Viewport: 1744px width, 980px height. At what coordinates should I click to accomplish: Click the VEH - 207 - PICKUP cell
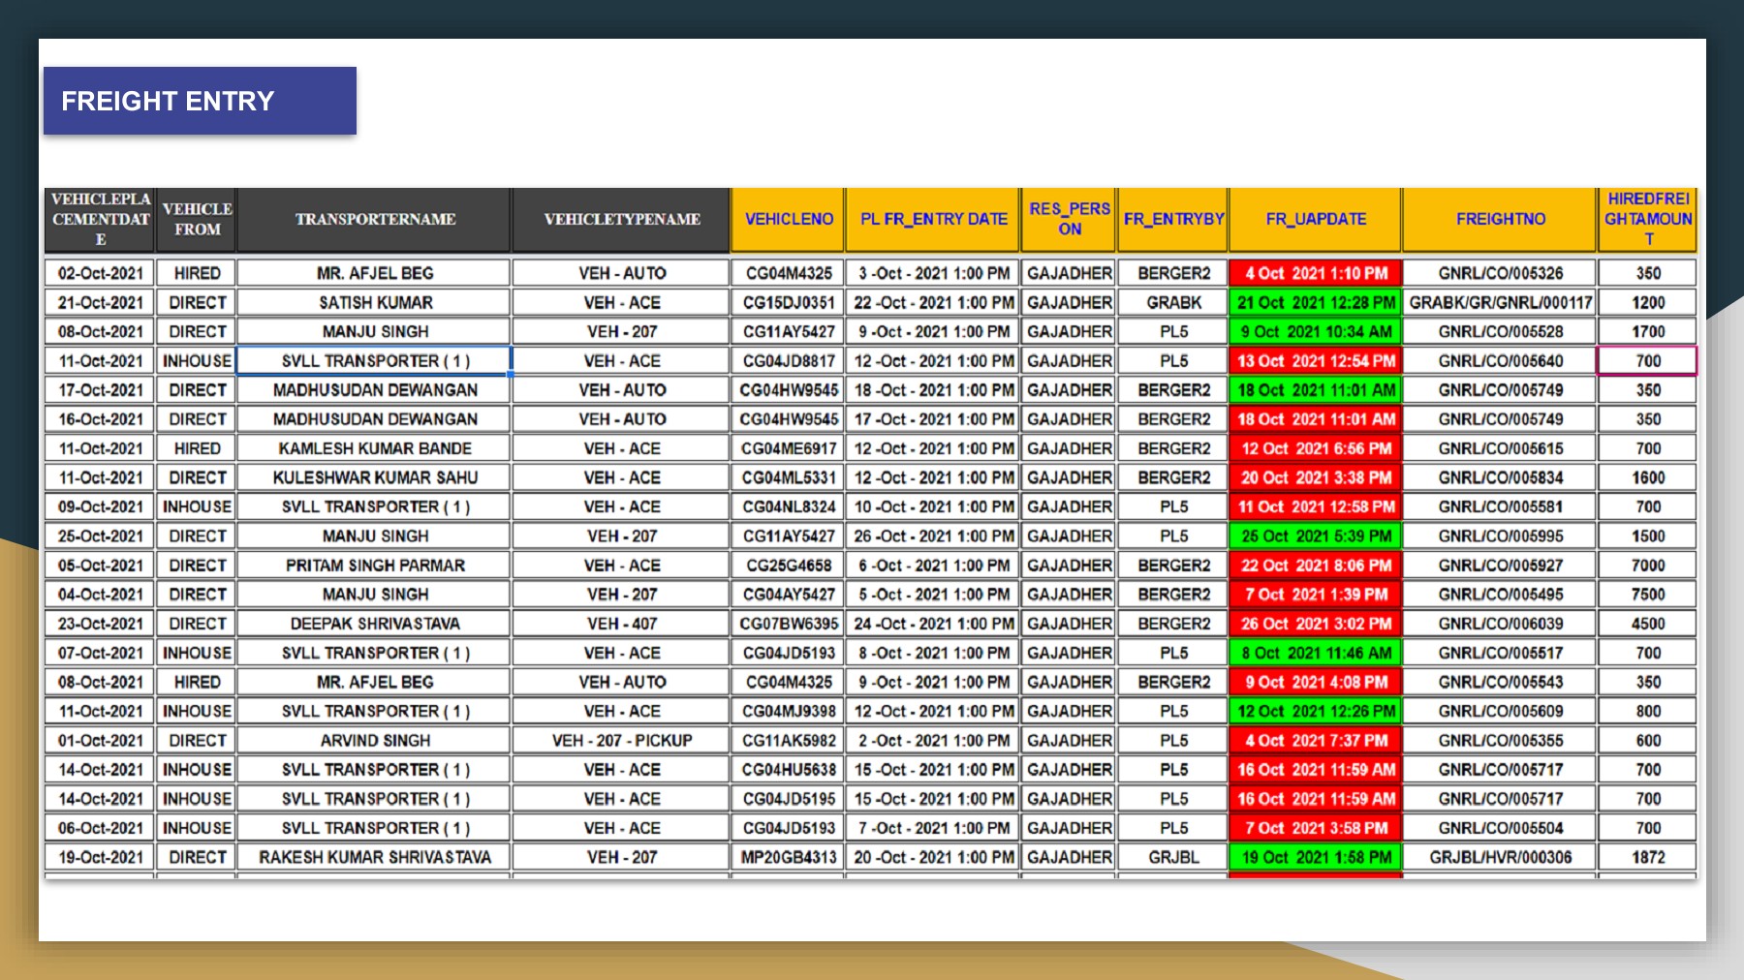(x=620, y=740)
